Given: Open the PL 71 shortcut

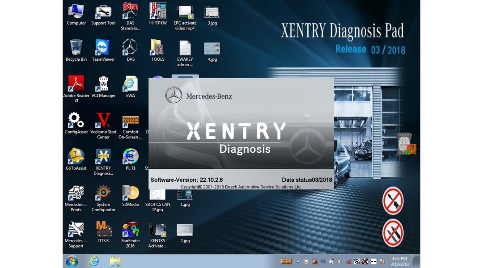Looking at the screenshot, I should (130, 160).
